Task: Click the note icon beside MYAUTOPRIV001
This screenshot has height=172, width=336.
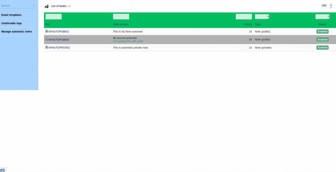Action: click(x=47, y=47)
